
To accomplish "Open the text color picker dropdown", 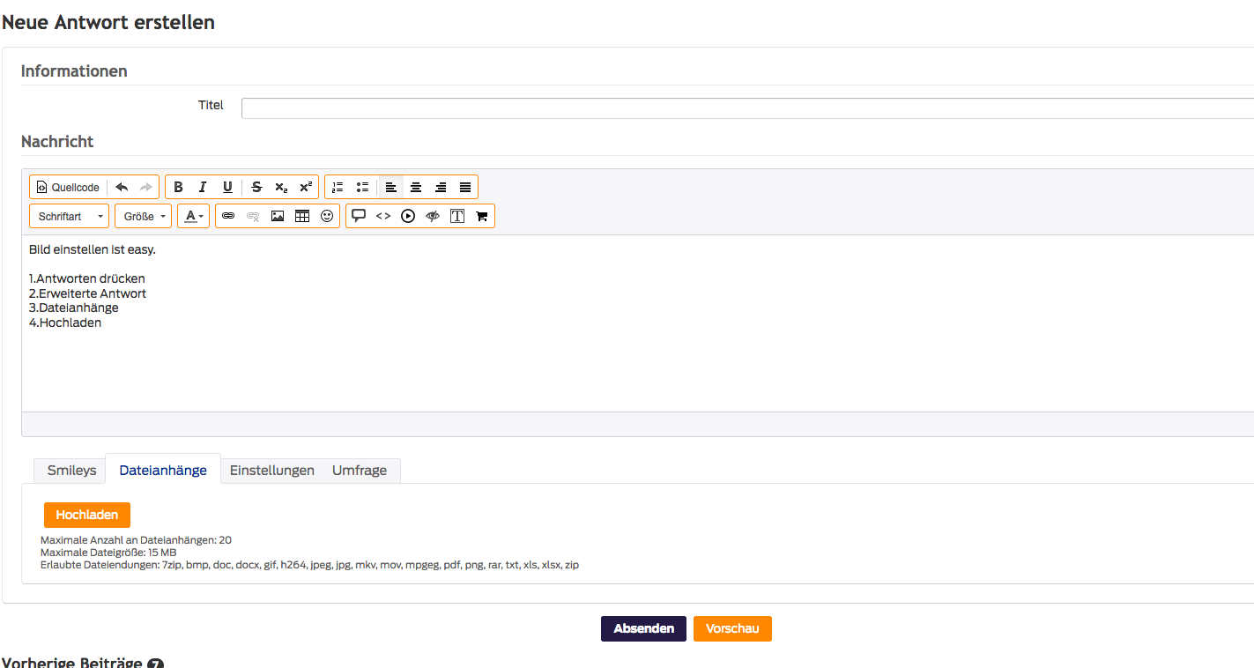I will (194, 216).
